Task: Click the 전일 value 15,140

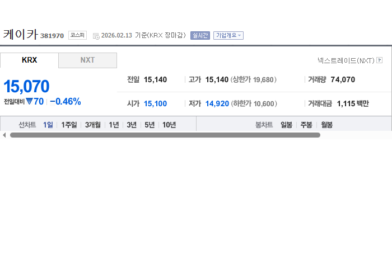Action: pyautogui.click(x=155, y=79)
